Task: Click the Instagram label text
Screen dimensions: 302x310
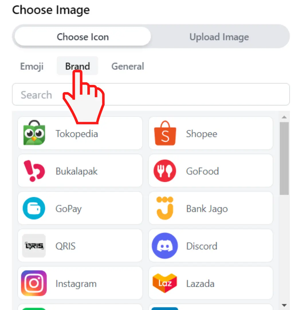Action: tap(76, 284)
